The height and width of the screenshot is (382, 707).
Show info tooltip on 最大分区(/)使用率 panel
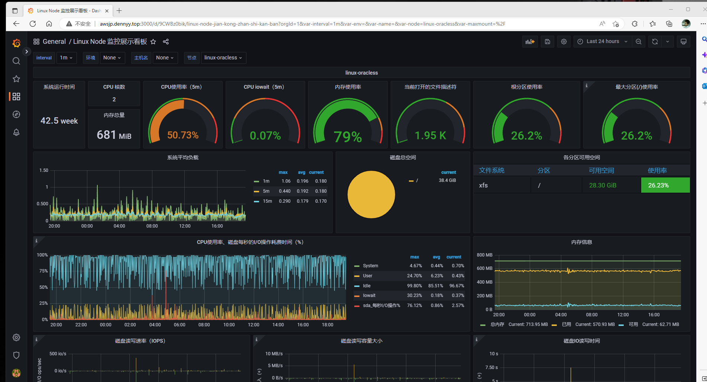point(587,85)
